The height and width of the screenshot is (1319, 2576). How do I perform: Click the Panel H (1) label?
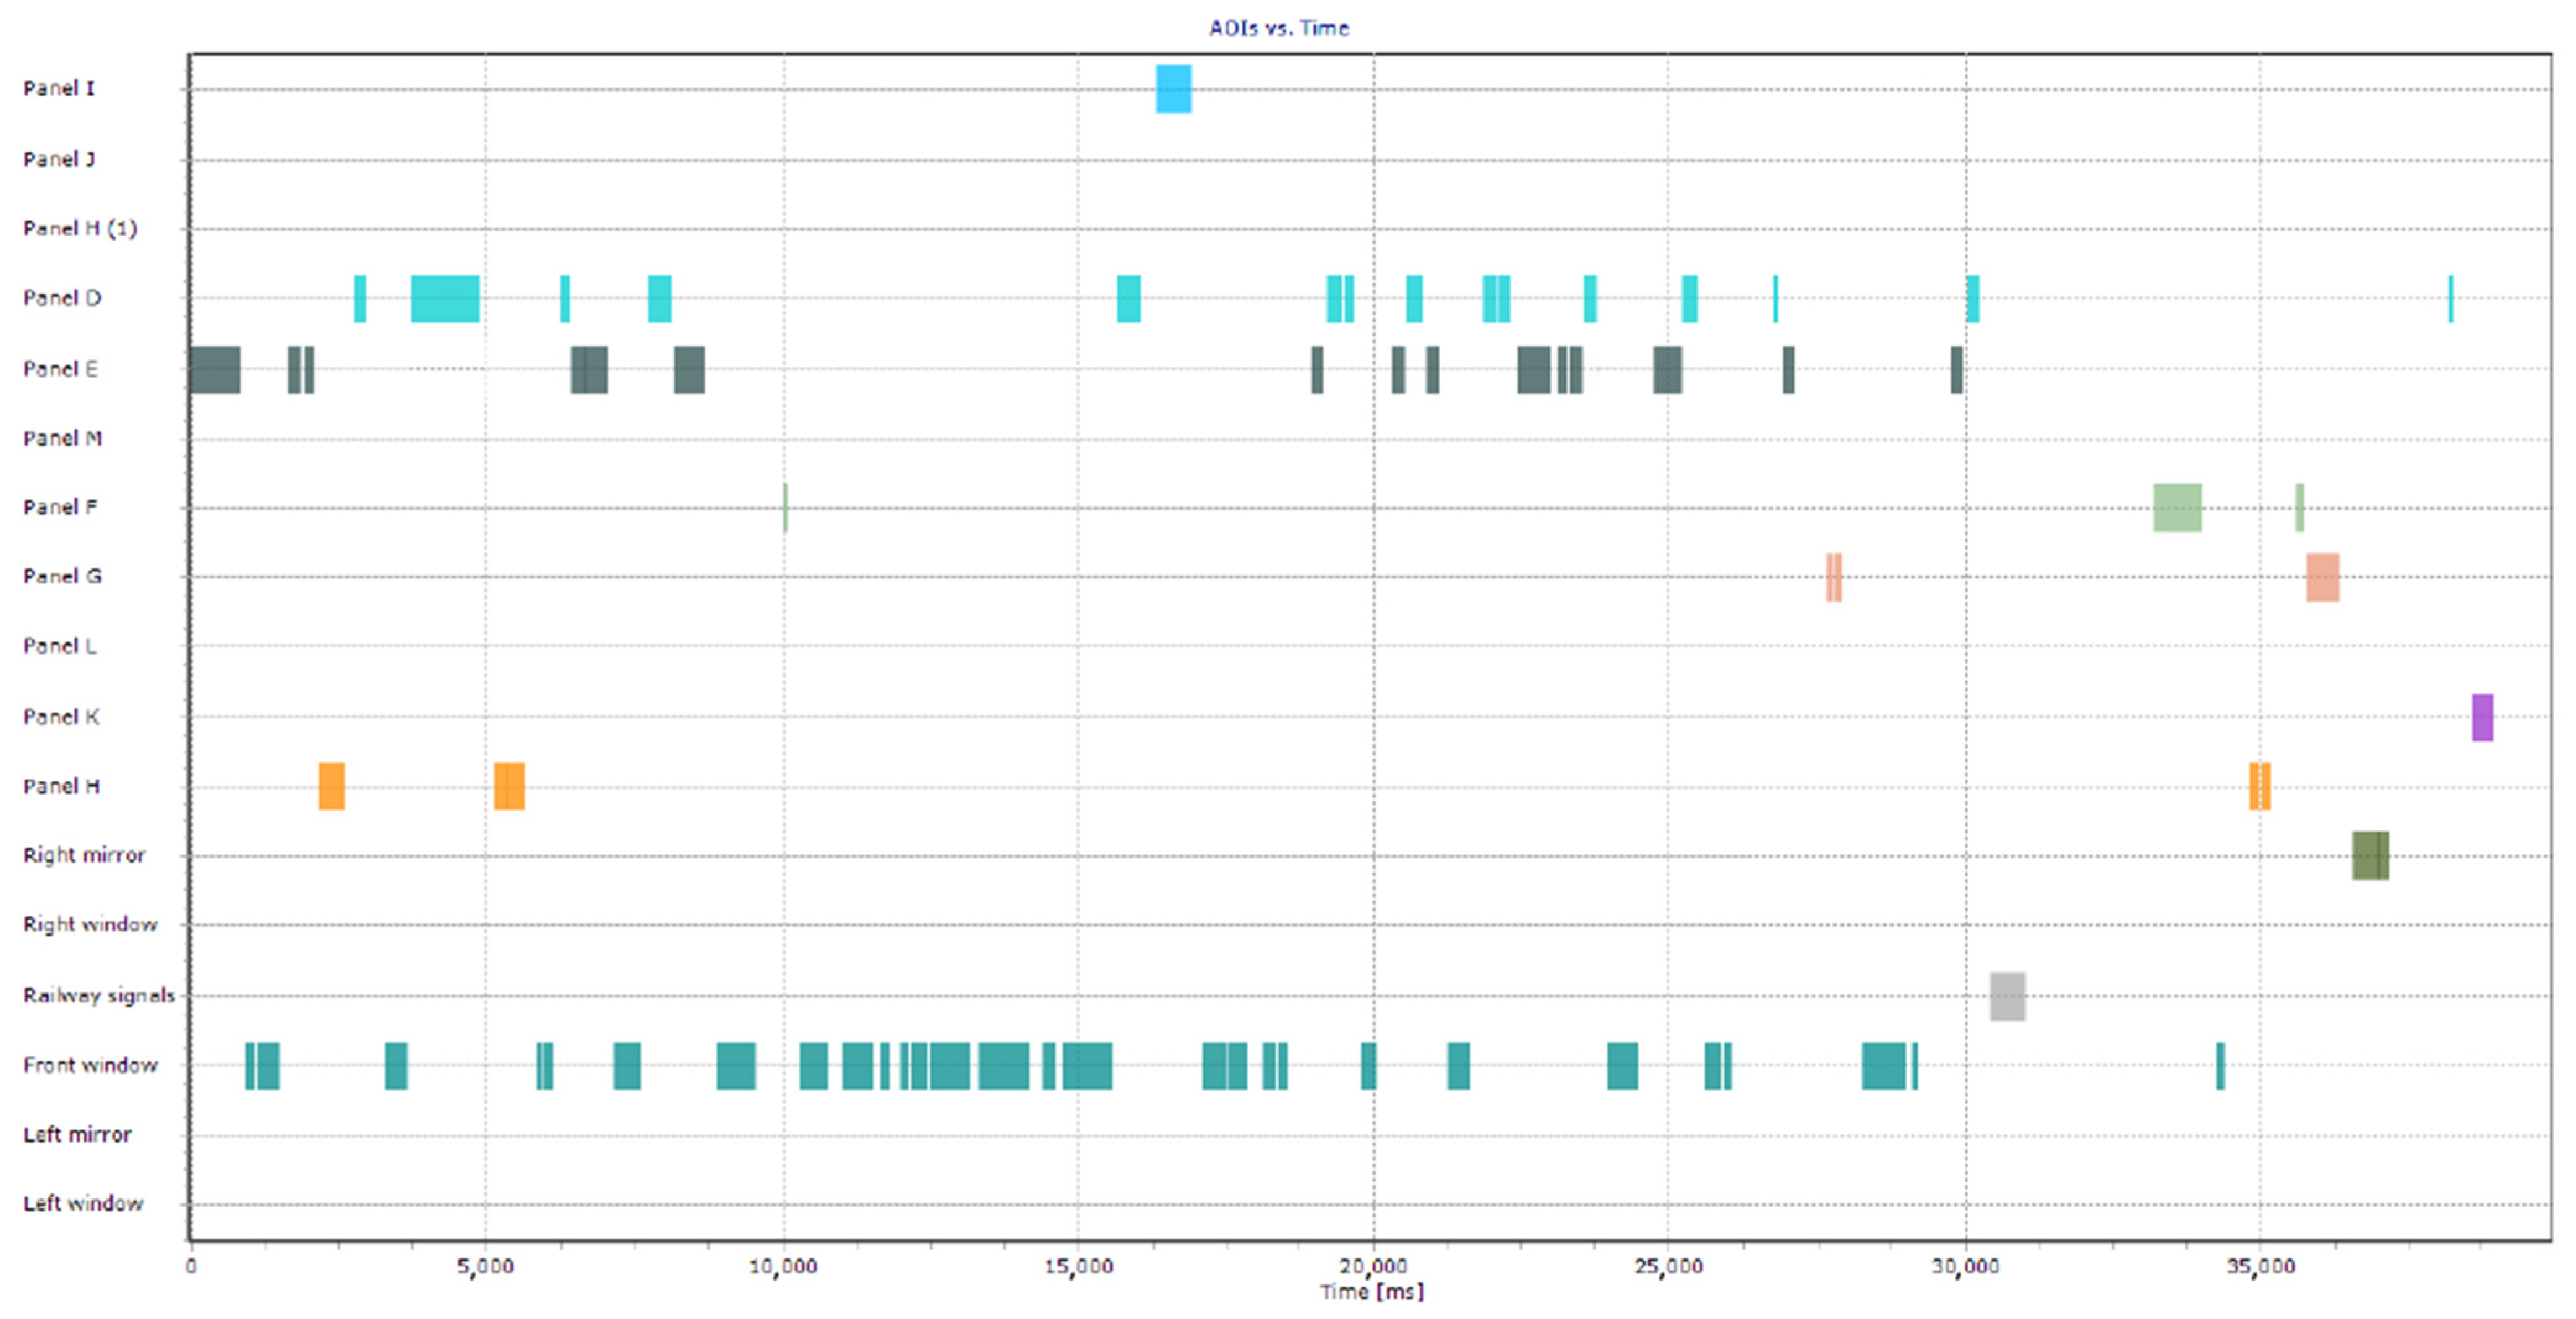(80, 229)
